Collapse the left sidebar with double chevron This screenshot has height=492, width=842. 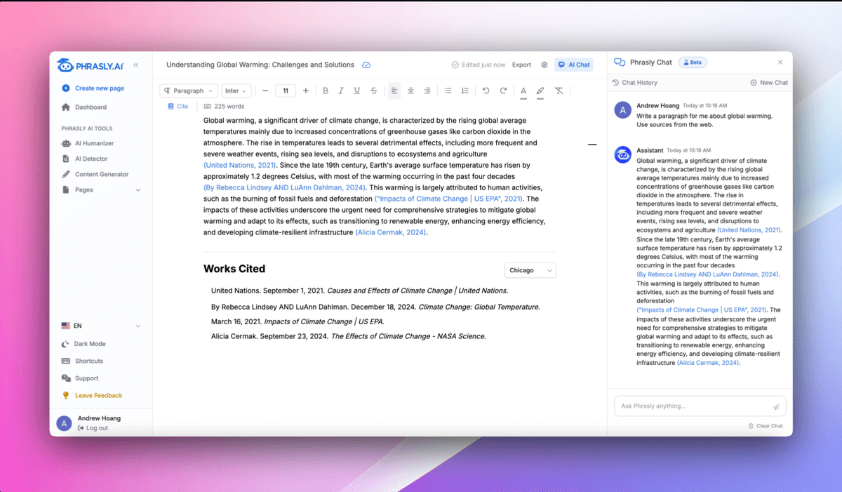[x=136, y=65]
